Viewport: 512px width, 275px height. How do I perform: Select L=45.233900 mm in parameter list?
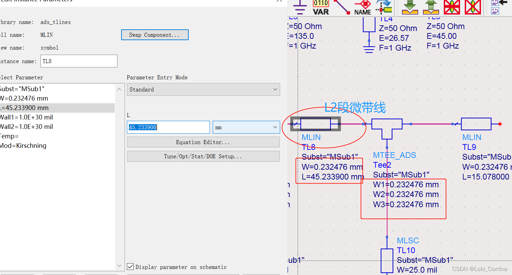click(57, 108)
